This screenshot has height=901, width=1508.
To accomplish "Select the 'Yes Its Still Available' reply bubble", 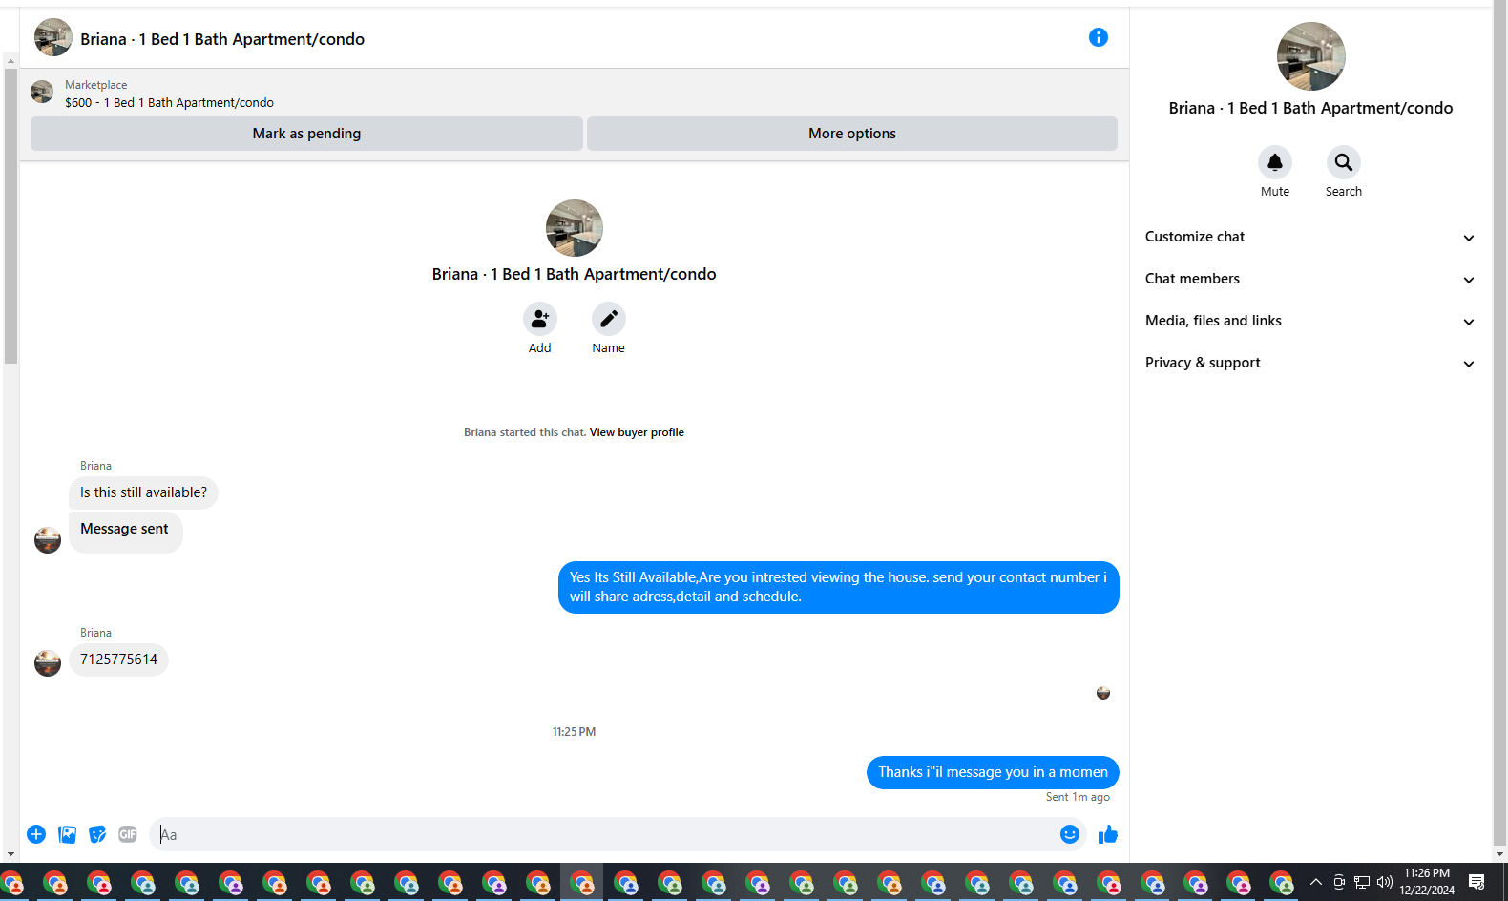I will (x=838, y=587).
